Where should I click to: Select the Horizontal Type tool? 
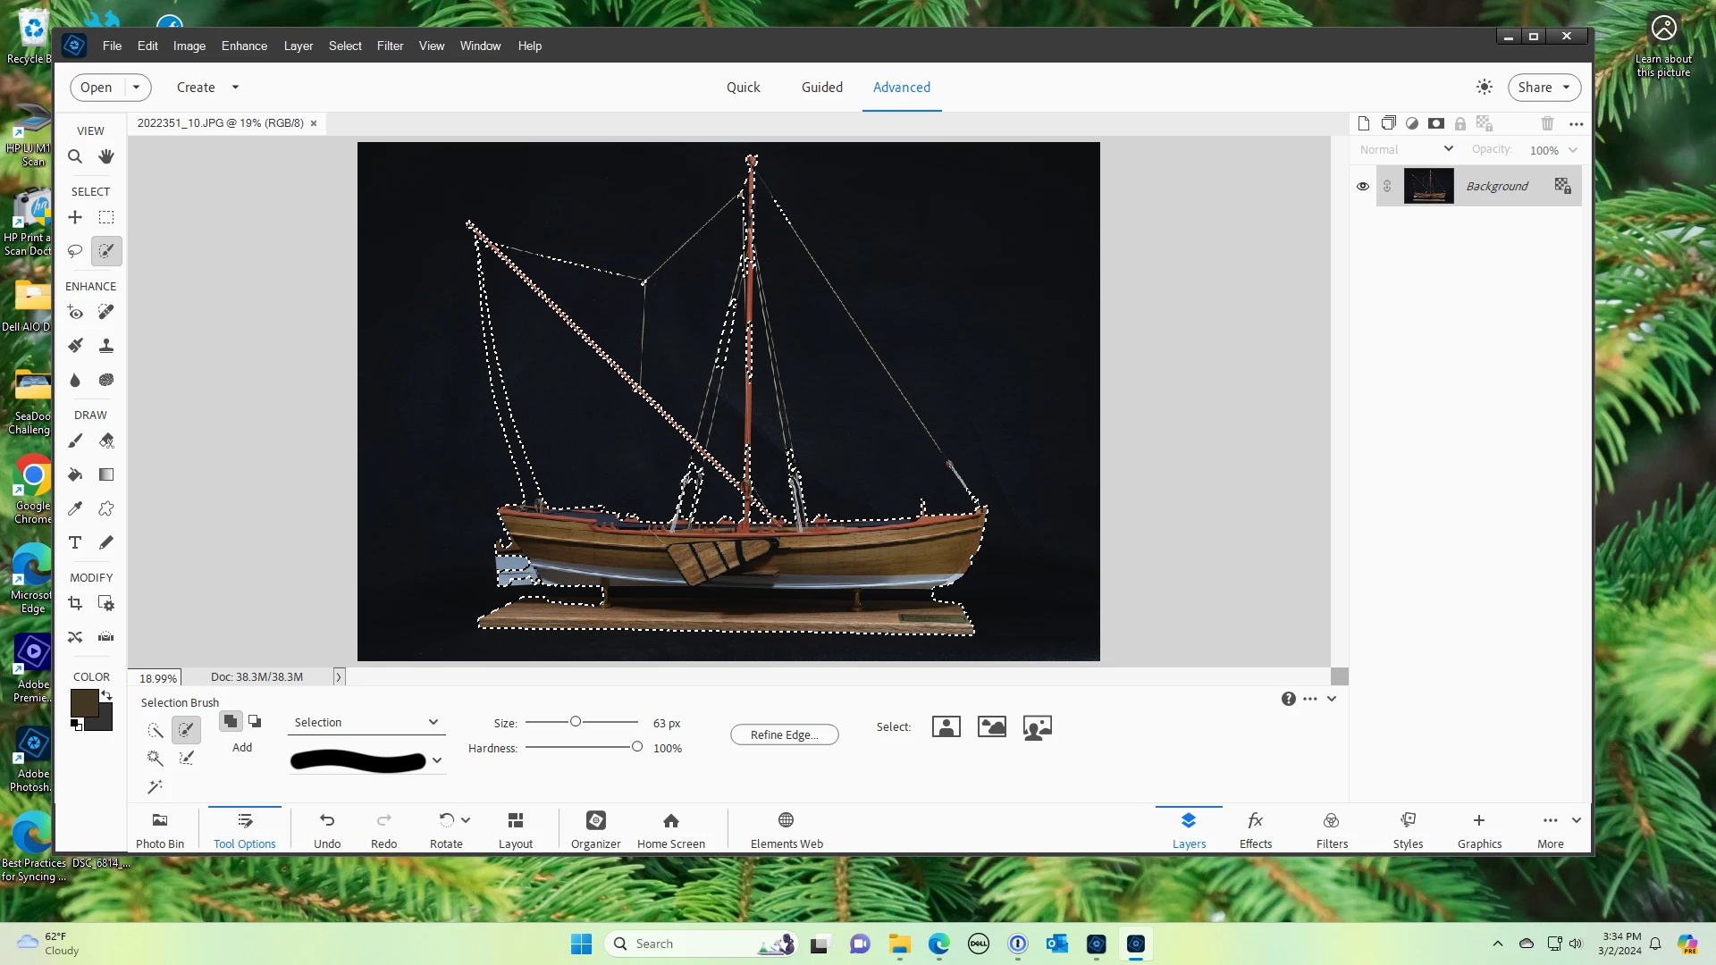tap(75, 542)
